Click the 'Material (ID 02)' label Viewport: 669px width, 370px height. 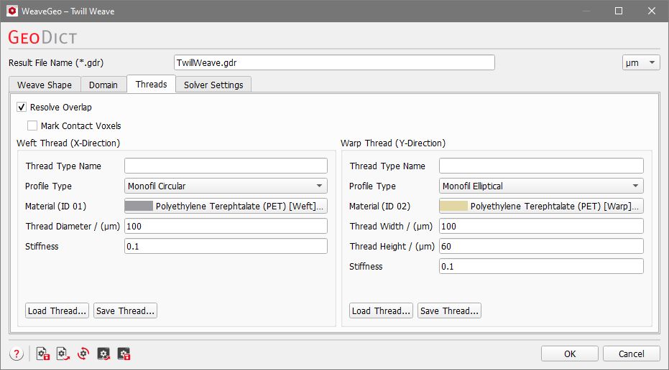point(379,206)
